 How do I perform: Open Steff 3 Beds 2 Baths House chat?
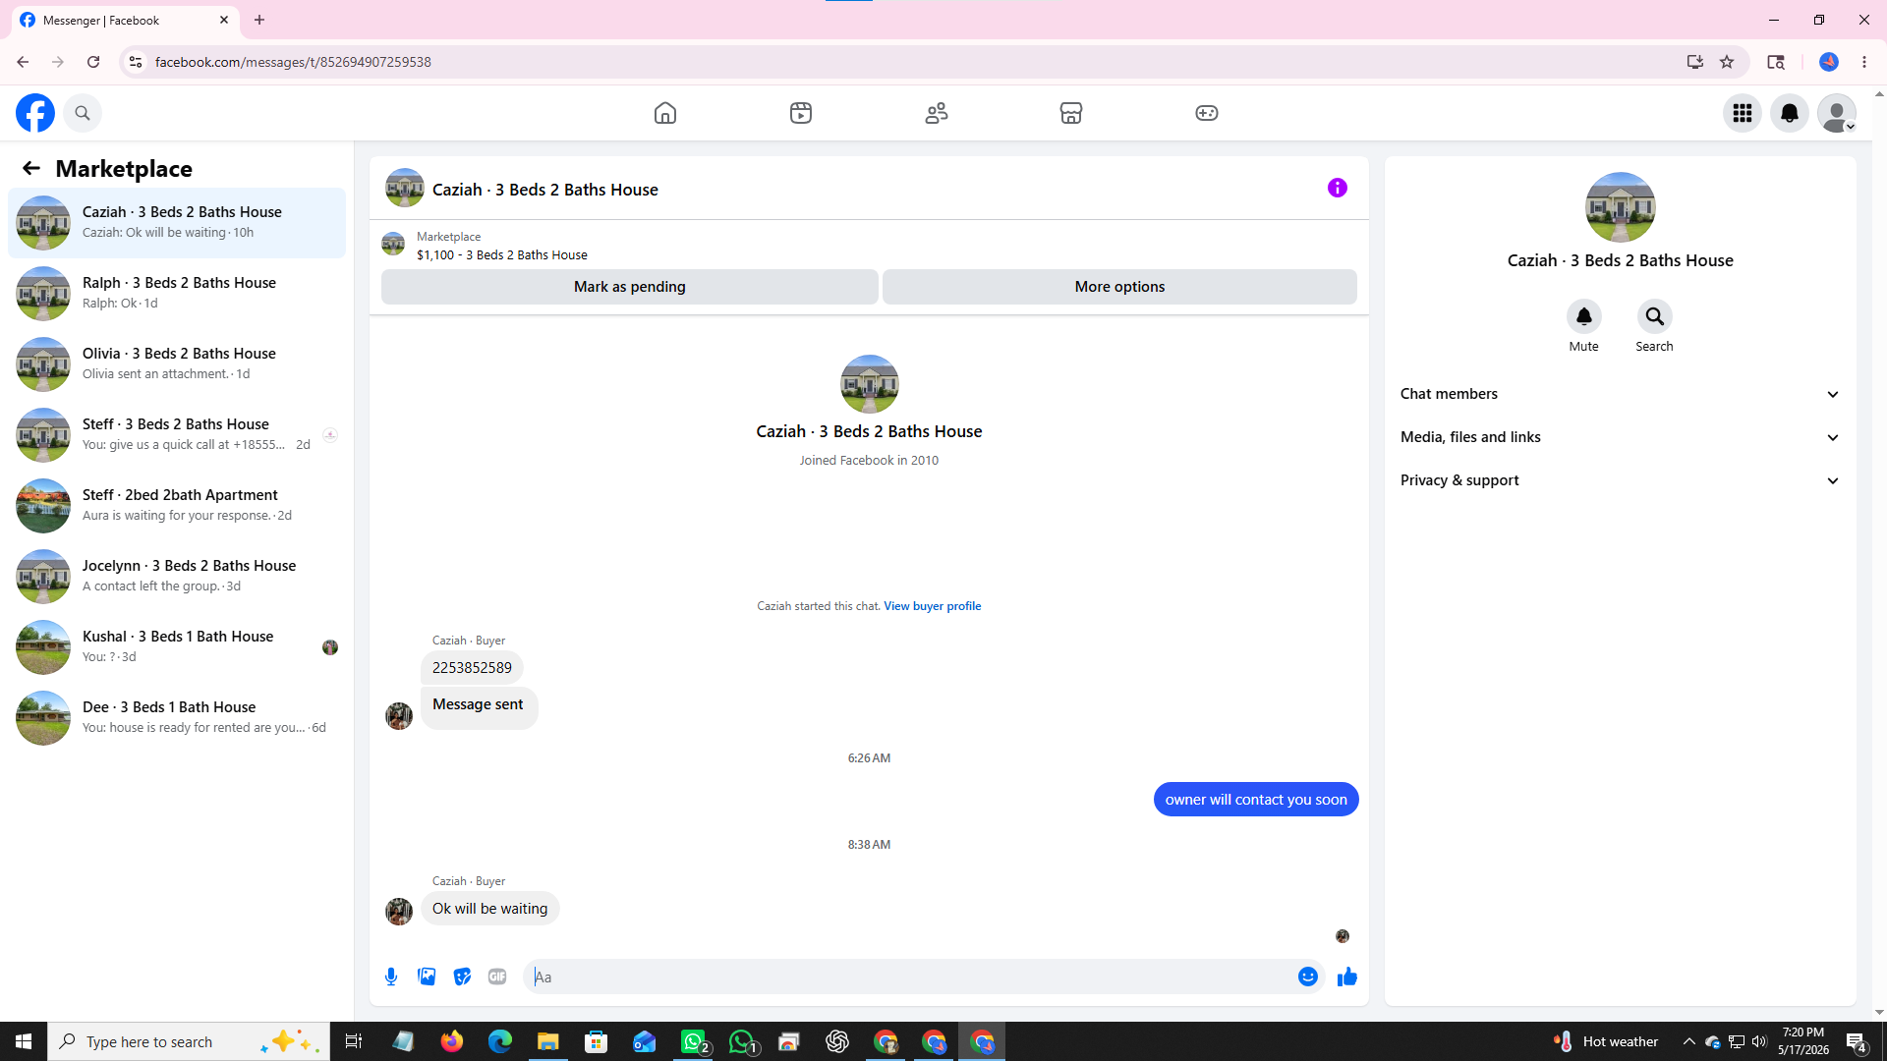click(x=177, y=435)
